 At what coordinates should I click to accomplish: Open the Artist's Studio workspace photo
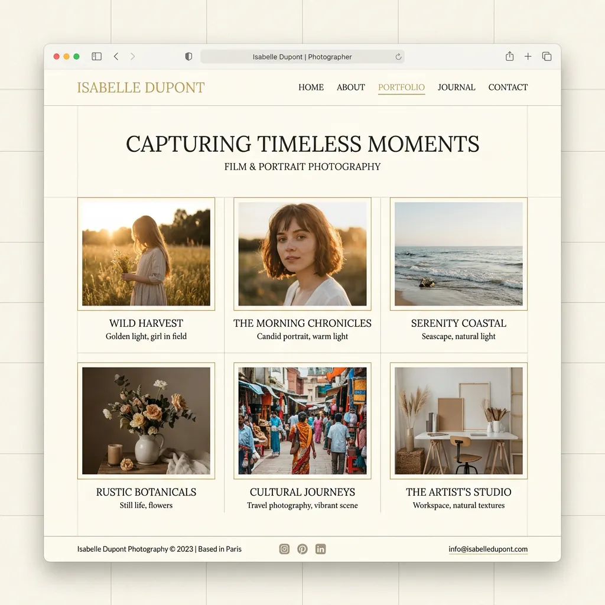458,421
